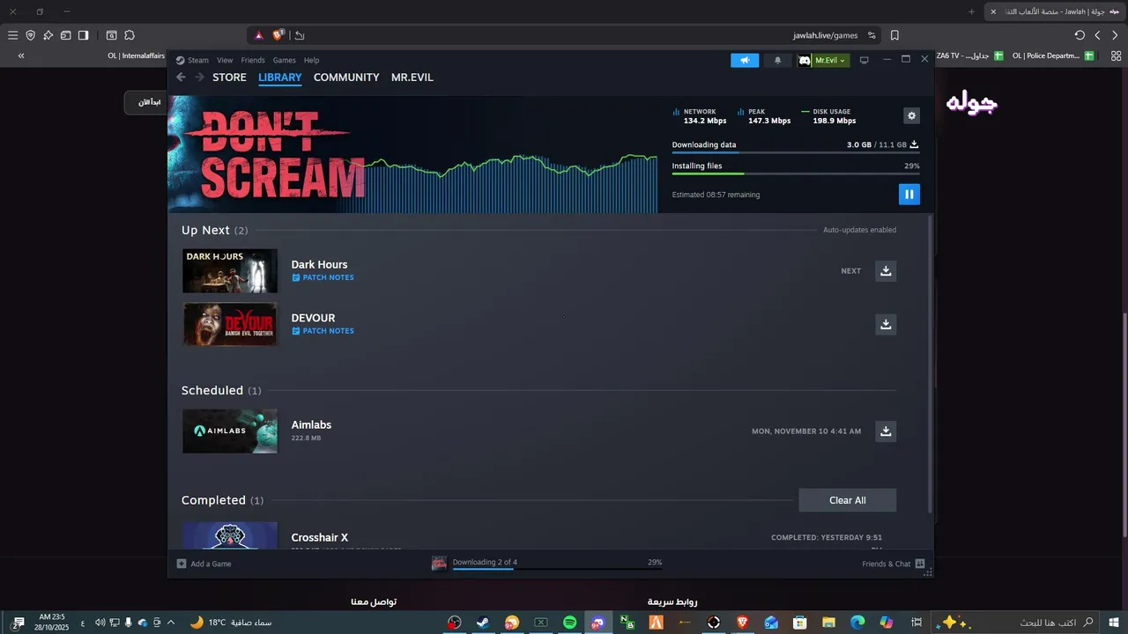Image resolution: width=1128 pixels, height=634 pixels.
Task: Open Dark Hours patch notes
Action: pos(323,277)
